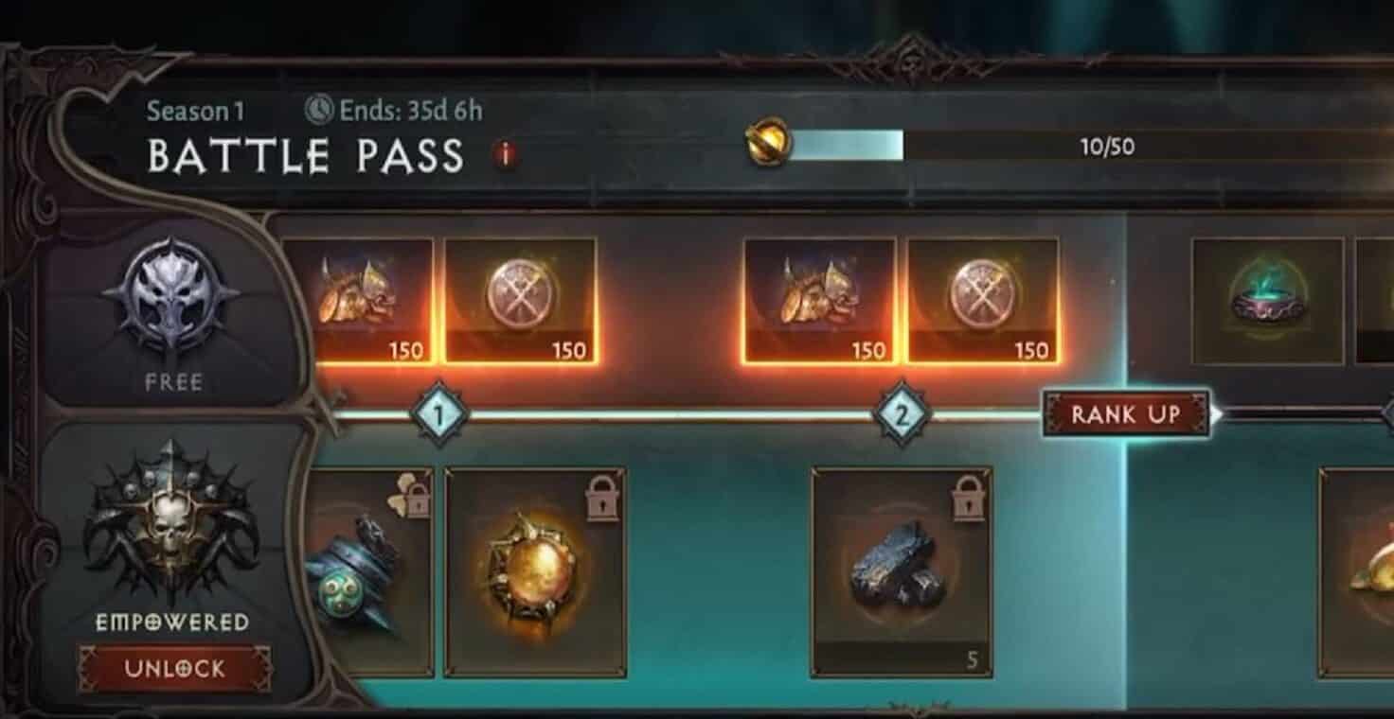Claim rank 1 crossed-swords coin reward

tap(521, 301)
